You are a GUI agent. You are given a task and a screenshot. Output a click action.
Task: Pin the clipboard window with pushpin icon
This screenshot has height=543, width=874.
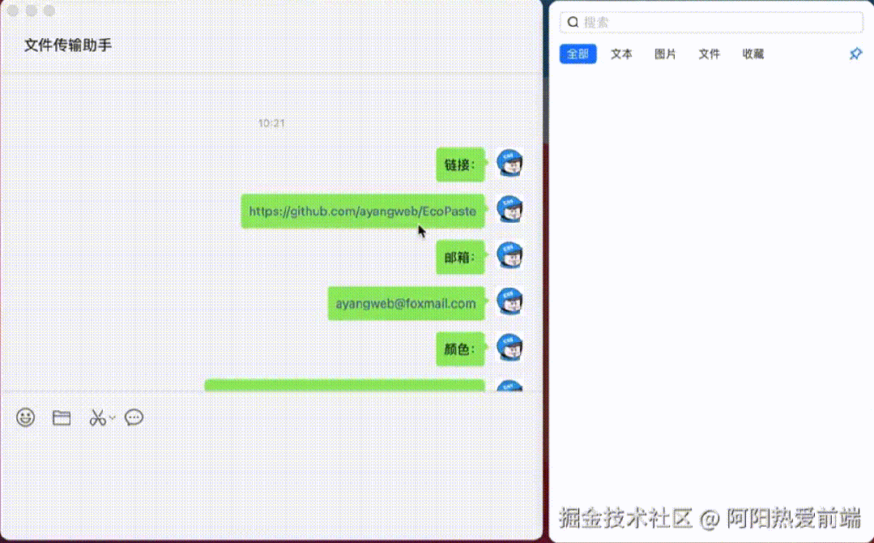[x=855, y=53]
